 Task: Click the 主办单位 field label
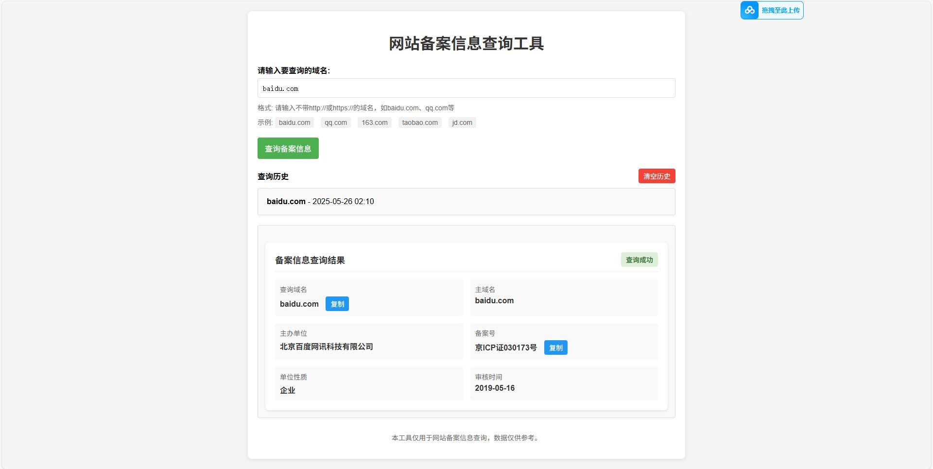(294, 333)
